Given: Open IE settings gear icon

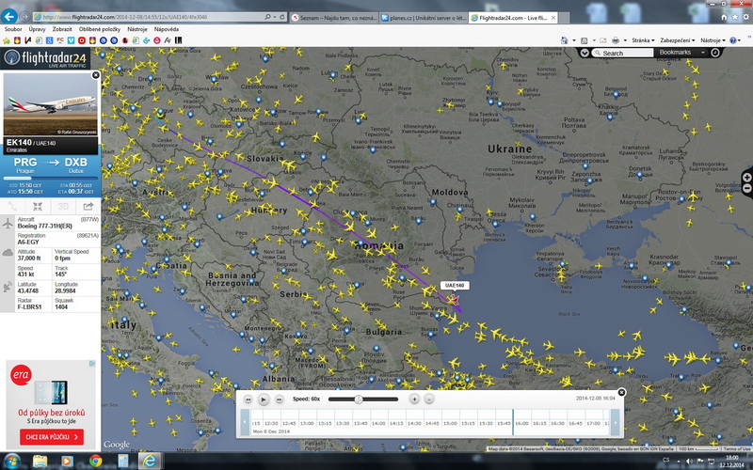Looking at the screenshot, I should point(745,17).
